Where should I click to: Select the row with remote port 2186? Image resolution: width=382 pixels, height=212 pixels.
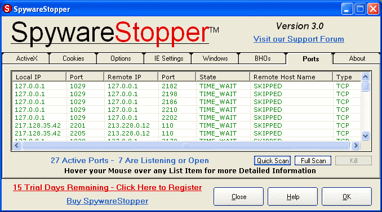[186, 102]
